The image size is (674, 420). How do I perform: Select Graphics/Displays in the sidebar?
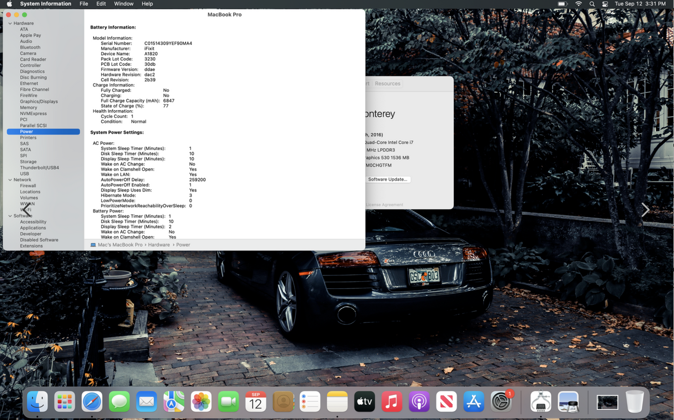(39, 102)
